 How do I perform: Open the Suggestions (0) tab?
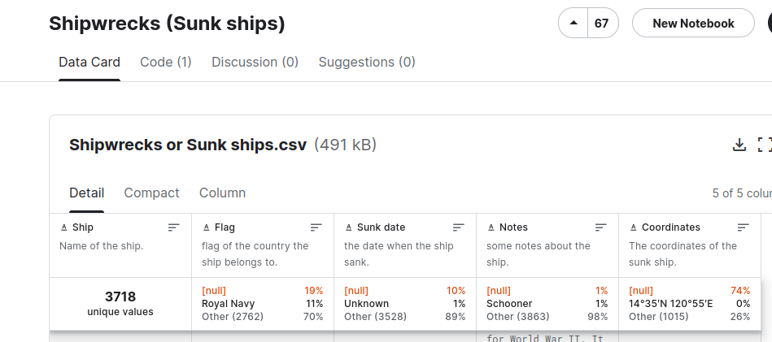click(x=367, y=62)
